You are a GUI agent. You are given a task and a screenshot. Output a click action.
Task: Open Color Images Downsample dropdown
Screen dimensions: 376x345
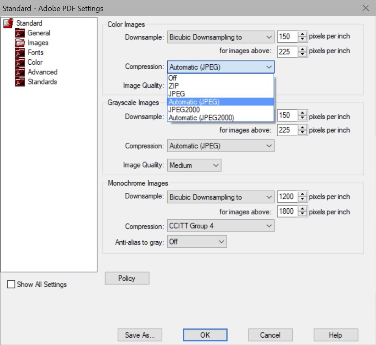click(221, 37)
